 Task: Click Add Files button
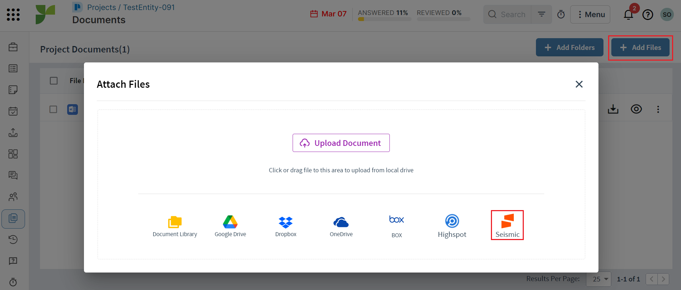640,47
